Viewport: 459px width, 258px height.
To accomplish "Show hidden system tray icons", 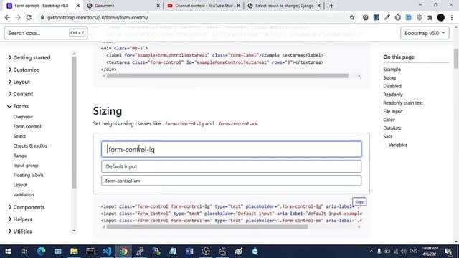I will (x=371, y=252).
